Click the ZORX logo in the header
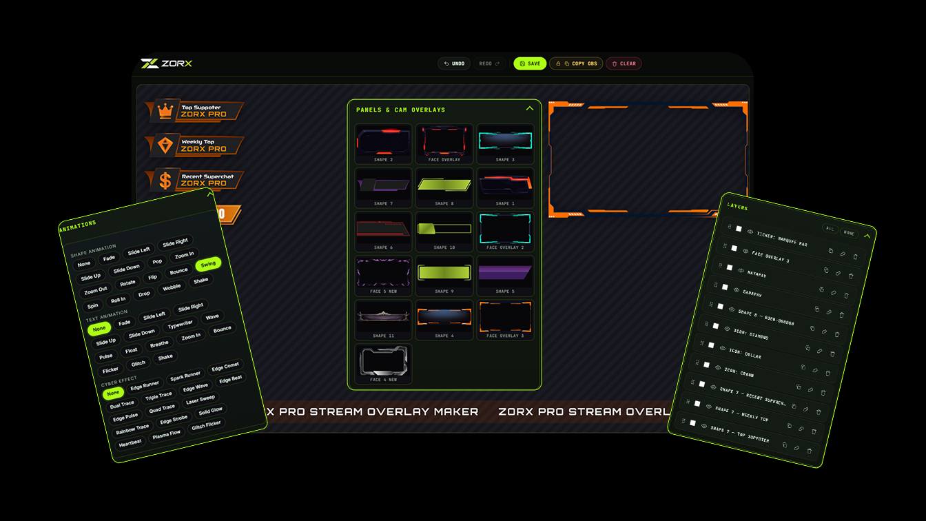This screenshot has height=521, width=926. pos(167,63)
